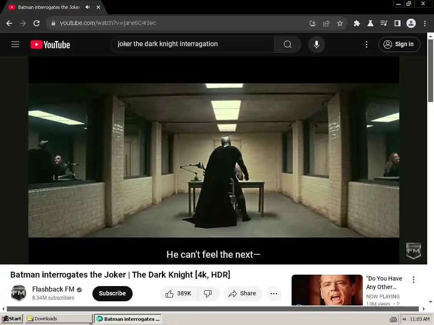Open the 'Do You Have Any Other' thumbnail
The height and width of the screenshot is (325, 434).
pos(327,290)
